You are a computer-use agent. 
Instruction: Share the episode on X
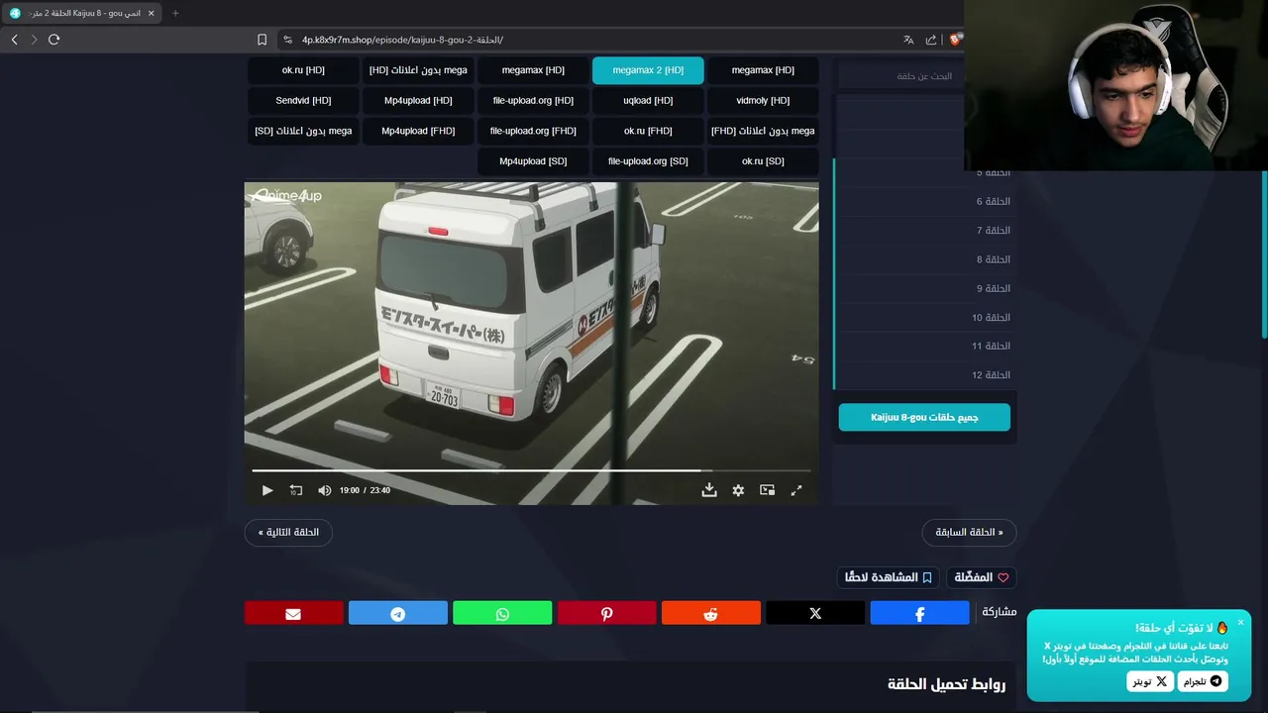click(815, 613)
